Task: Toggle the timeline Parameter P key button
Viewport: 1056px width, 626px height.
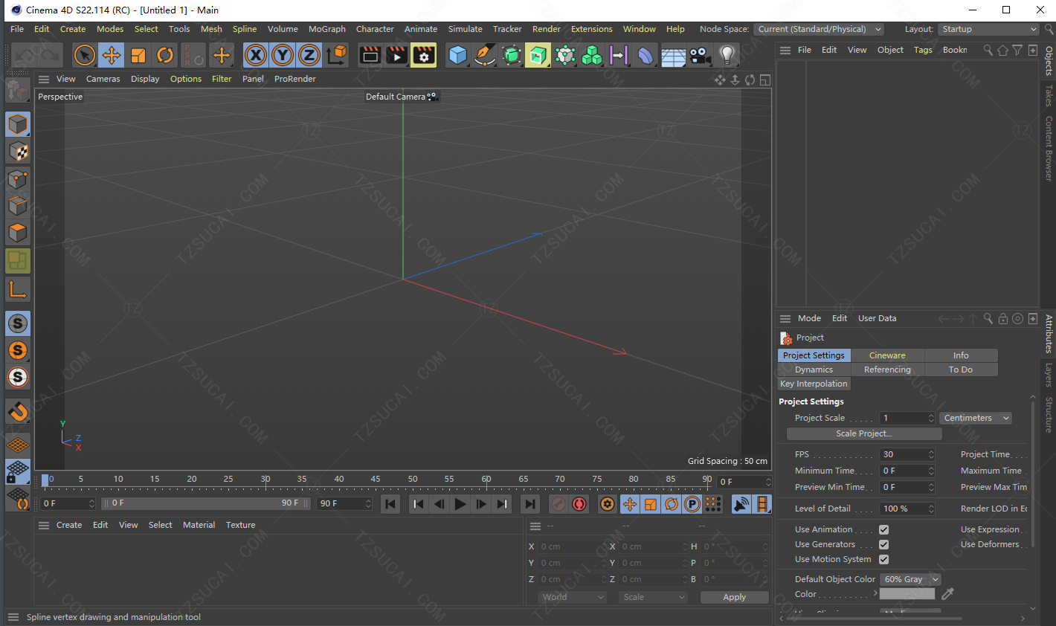Action: click(x=692, y=504)
